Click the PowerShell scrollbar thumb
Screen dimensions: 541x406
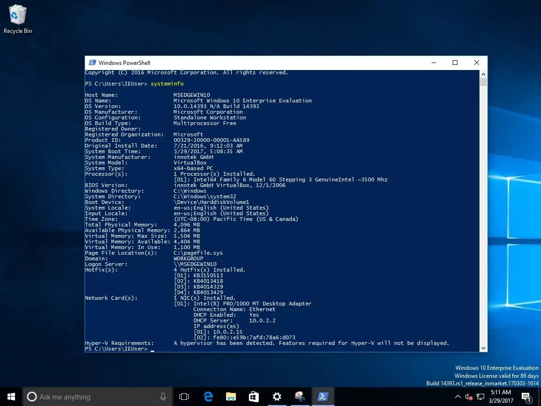(x=483, y=82)
